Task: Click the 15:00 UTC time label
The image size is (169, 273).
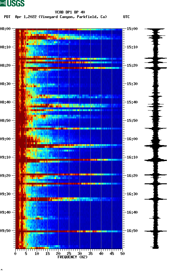Action: [132, 29]
